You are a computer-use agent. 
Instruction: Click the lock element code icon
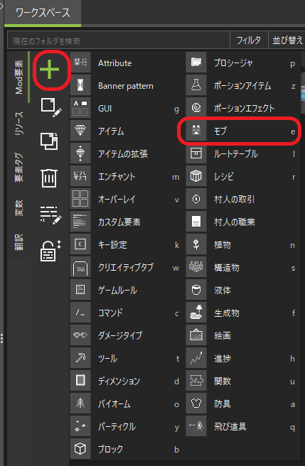50,251
